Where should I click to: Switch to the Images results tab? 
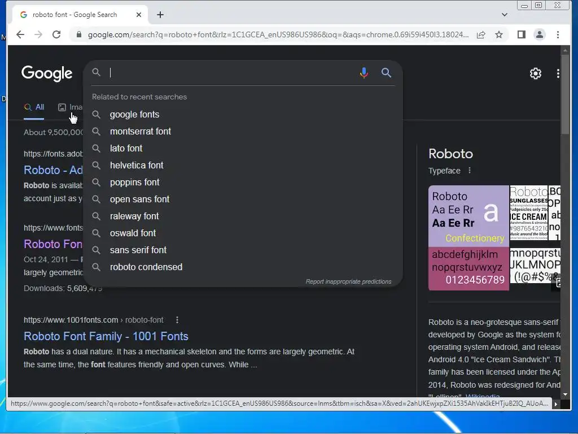71,107
